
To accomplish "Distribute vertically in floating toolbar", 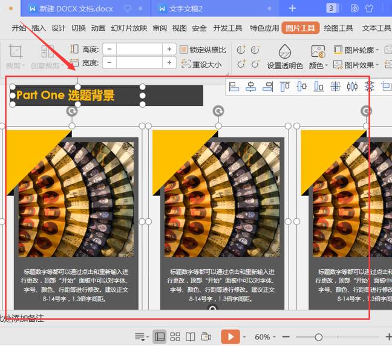I will click(369, 86).
